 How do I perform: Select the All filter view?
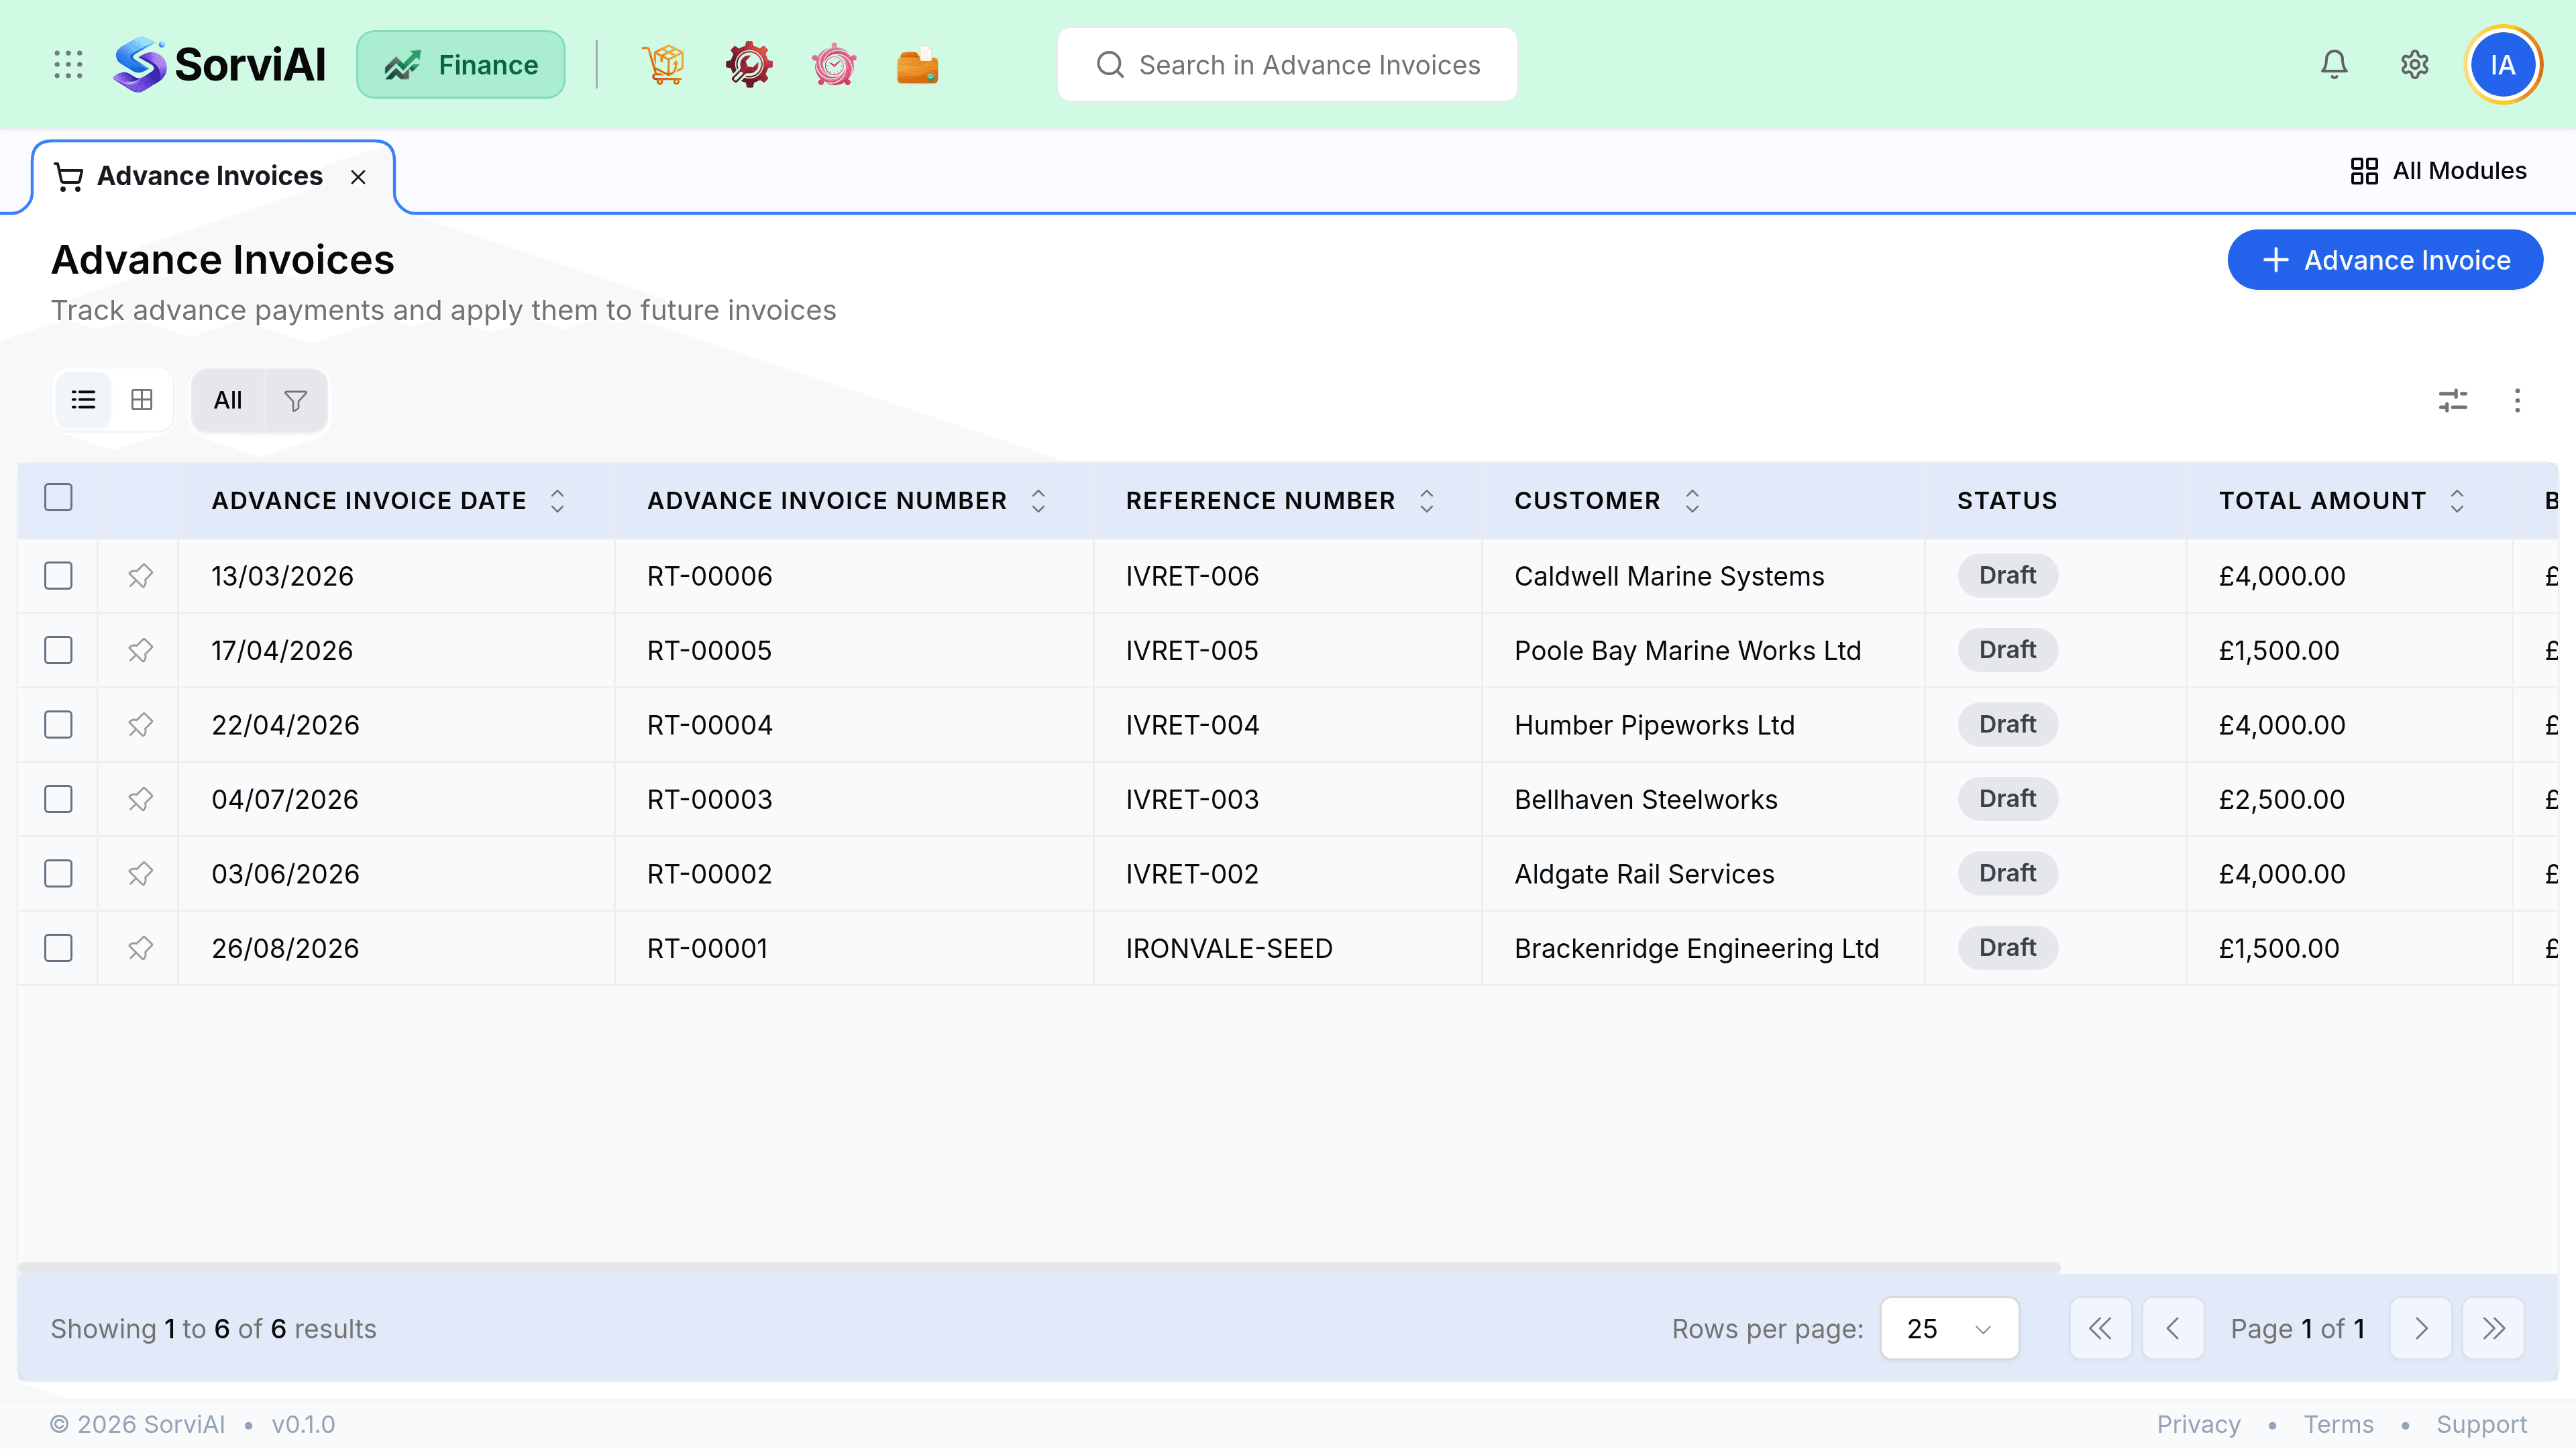(x=228, y=401)
